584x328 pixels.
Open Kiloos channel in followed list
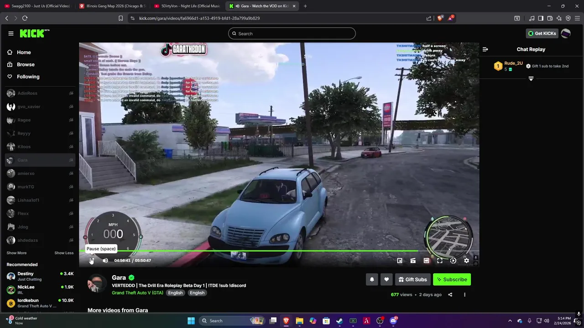coord(40,147)
